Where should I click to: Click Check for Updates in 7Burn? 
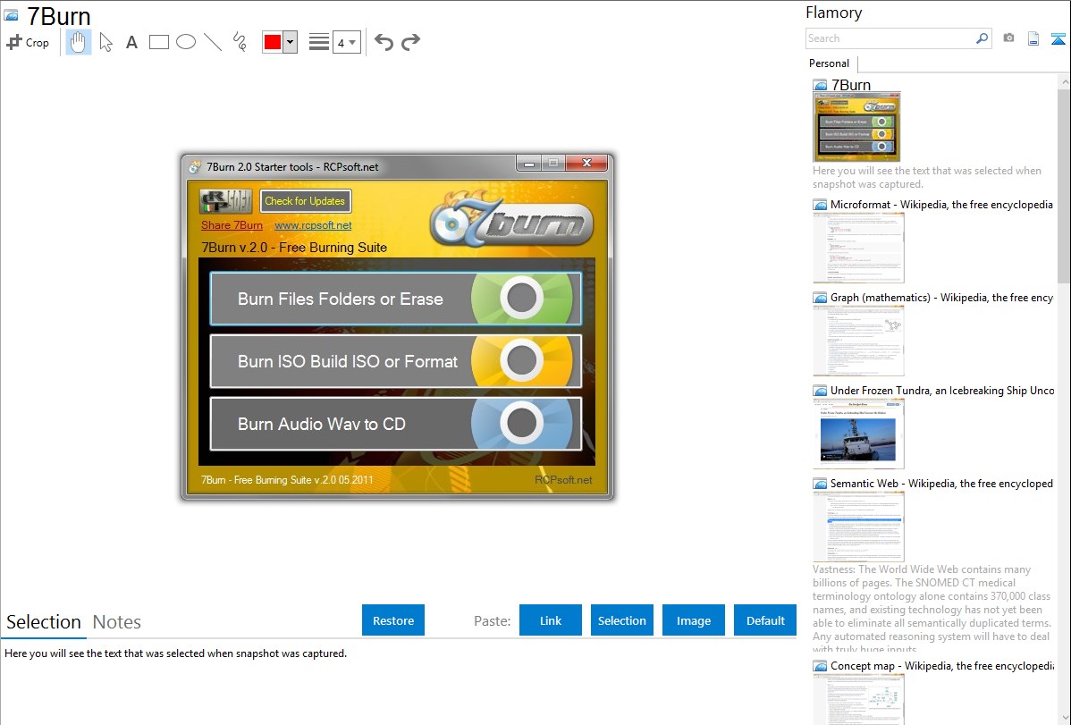(306, 201)
